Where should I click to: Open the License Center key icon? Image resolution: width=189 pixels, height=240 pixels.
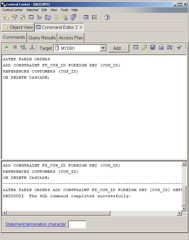(65, 17)
